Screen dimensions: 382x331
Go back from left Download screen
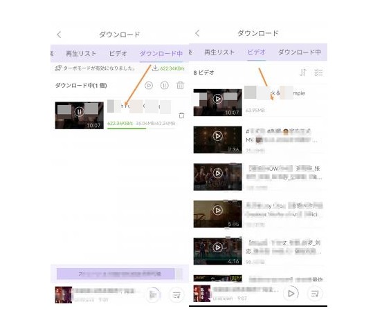coord(59,35)
